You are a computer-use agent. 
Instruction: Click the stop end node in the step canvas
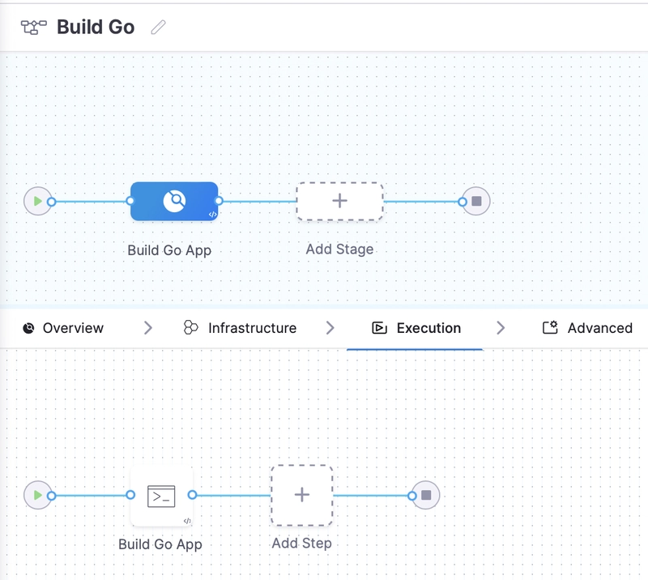tap(426, 495)
